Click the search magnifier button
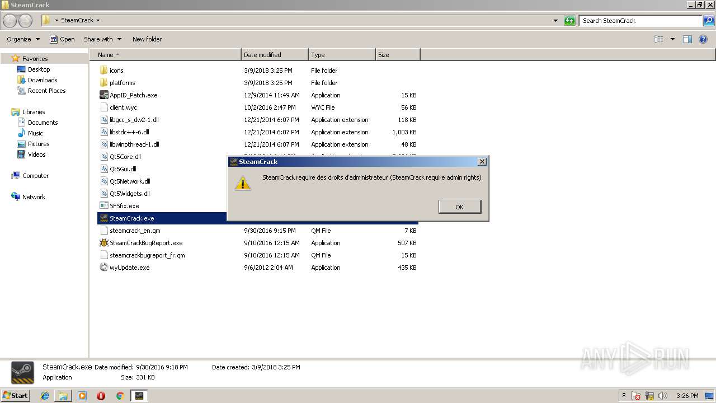The image size is (716, 403). [x=708, y=21]
